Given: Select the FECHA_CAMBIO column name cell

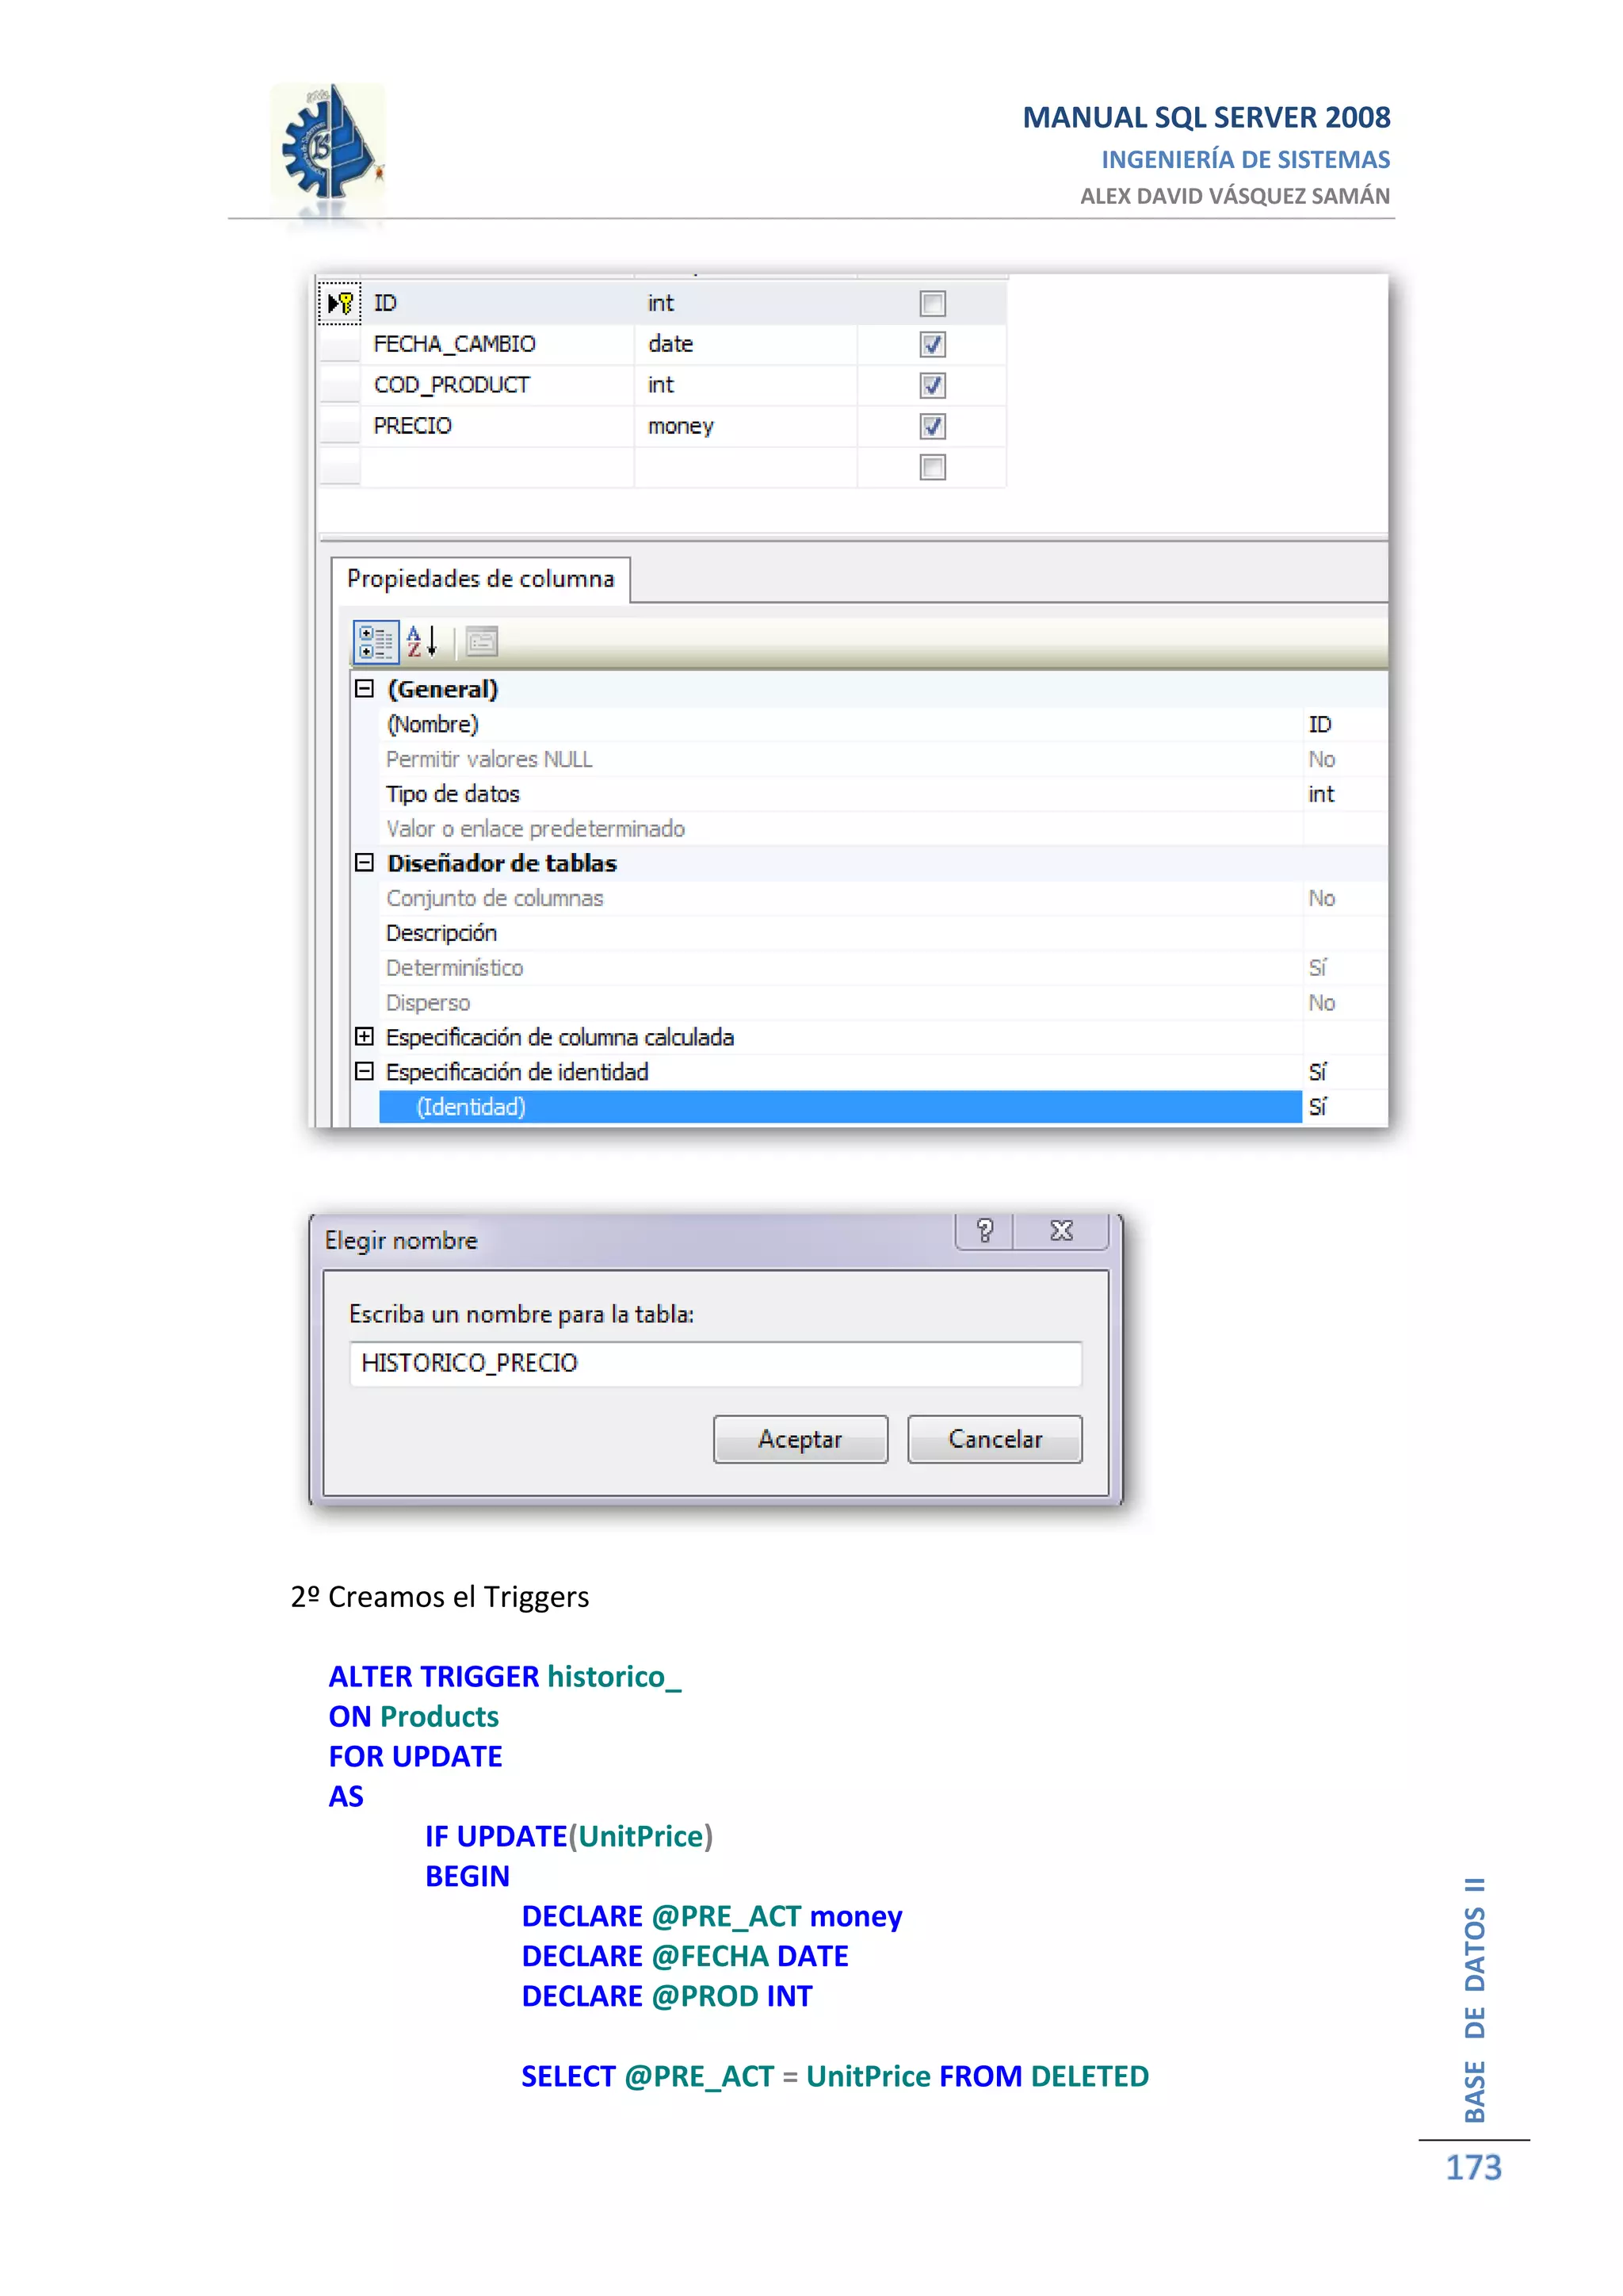Looking at the screenshot, I should click(497, 344).
